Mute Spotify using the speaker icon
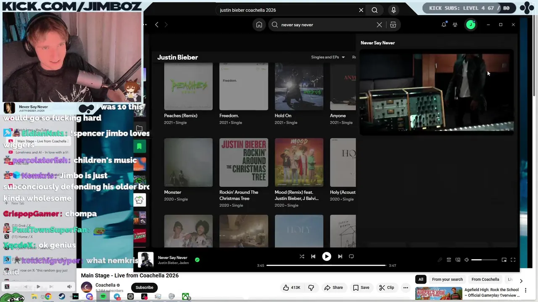The image size is (538, 302). [467, 260]
